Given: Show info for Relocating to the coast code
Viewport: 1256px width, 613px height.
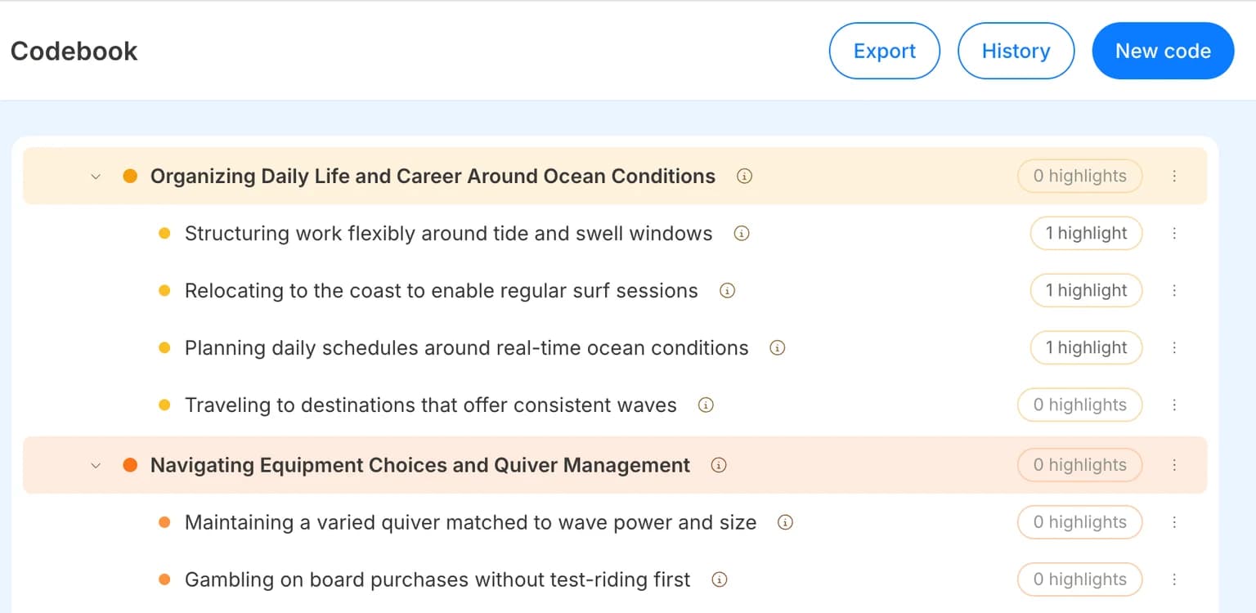Looking at the screenshot, I should (x=727, y=290).
